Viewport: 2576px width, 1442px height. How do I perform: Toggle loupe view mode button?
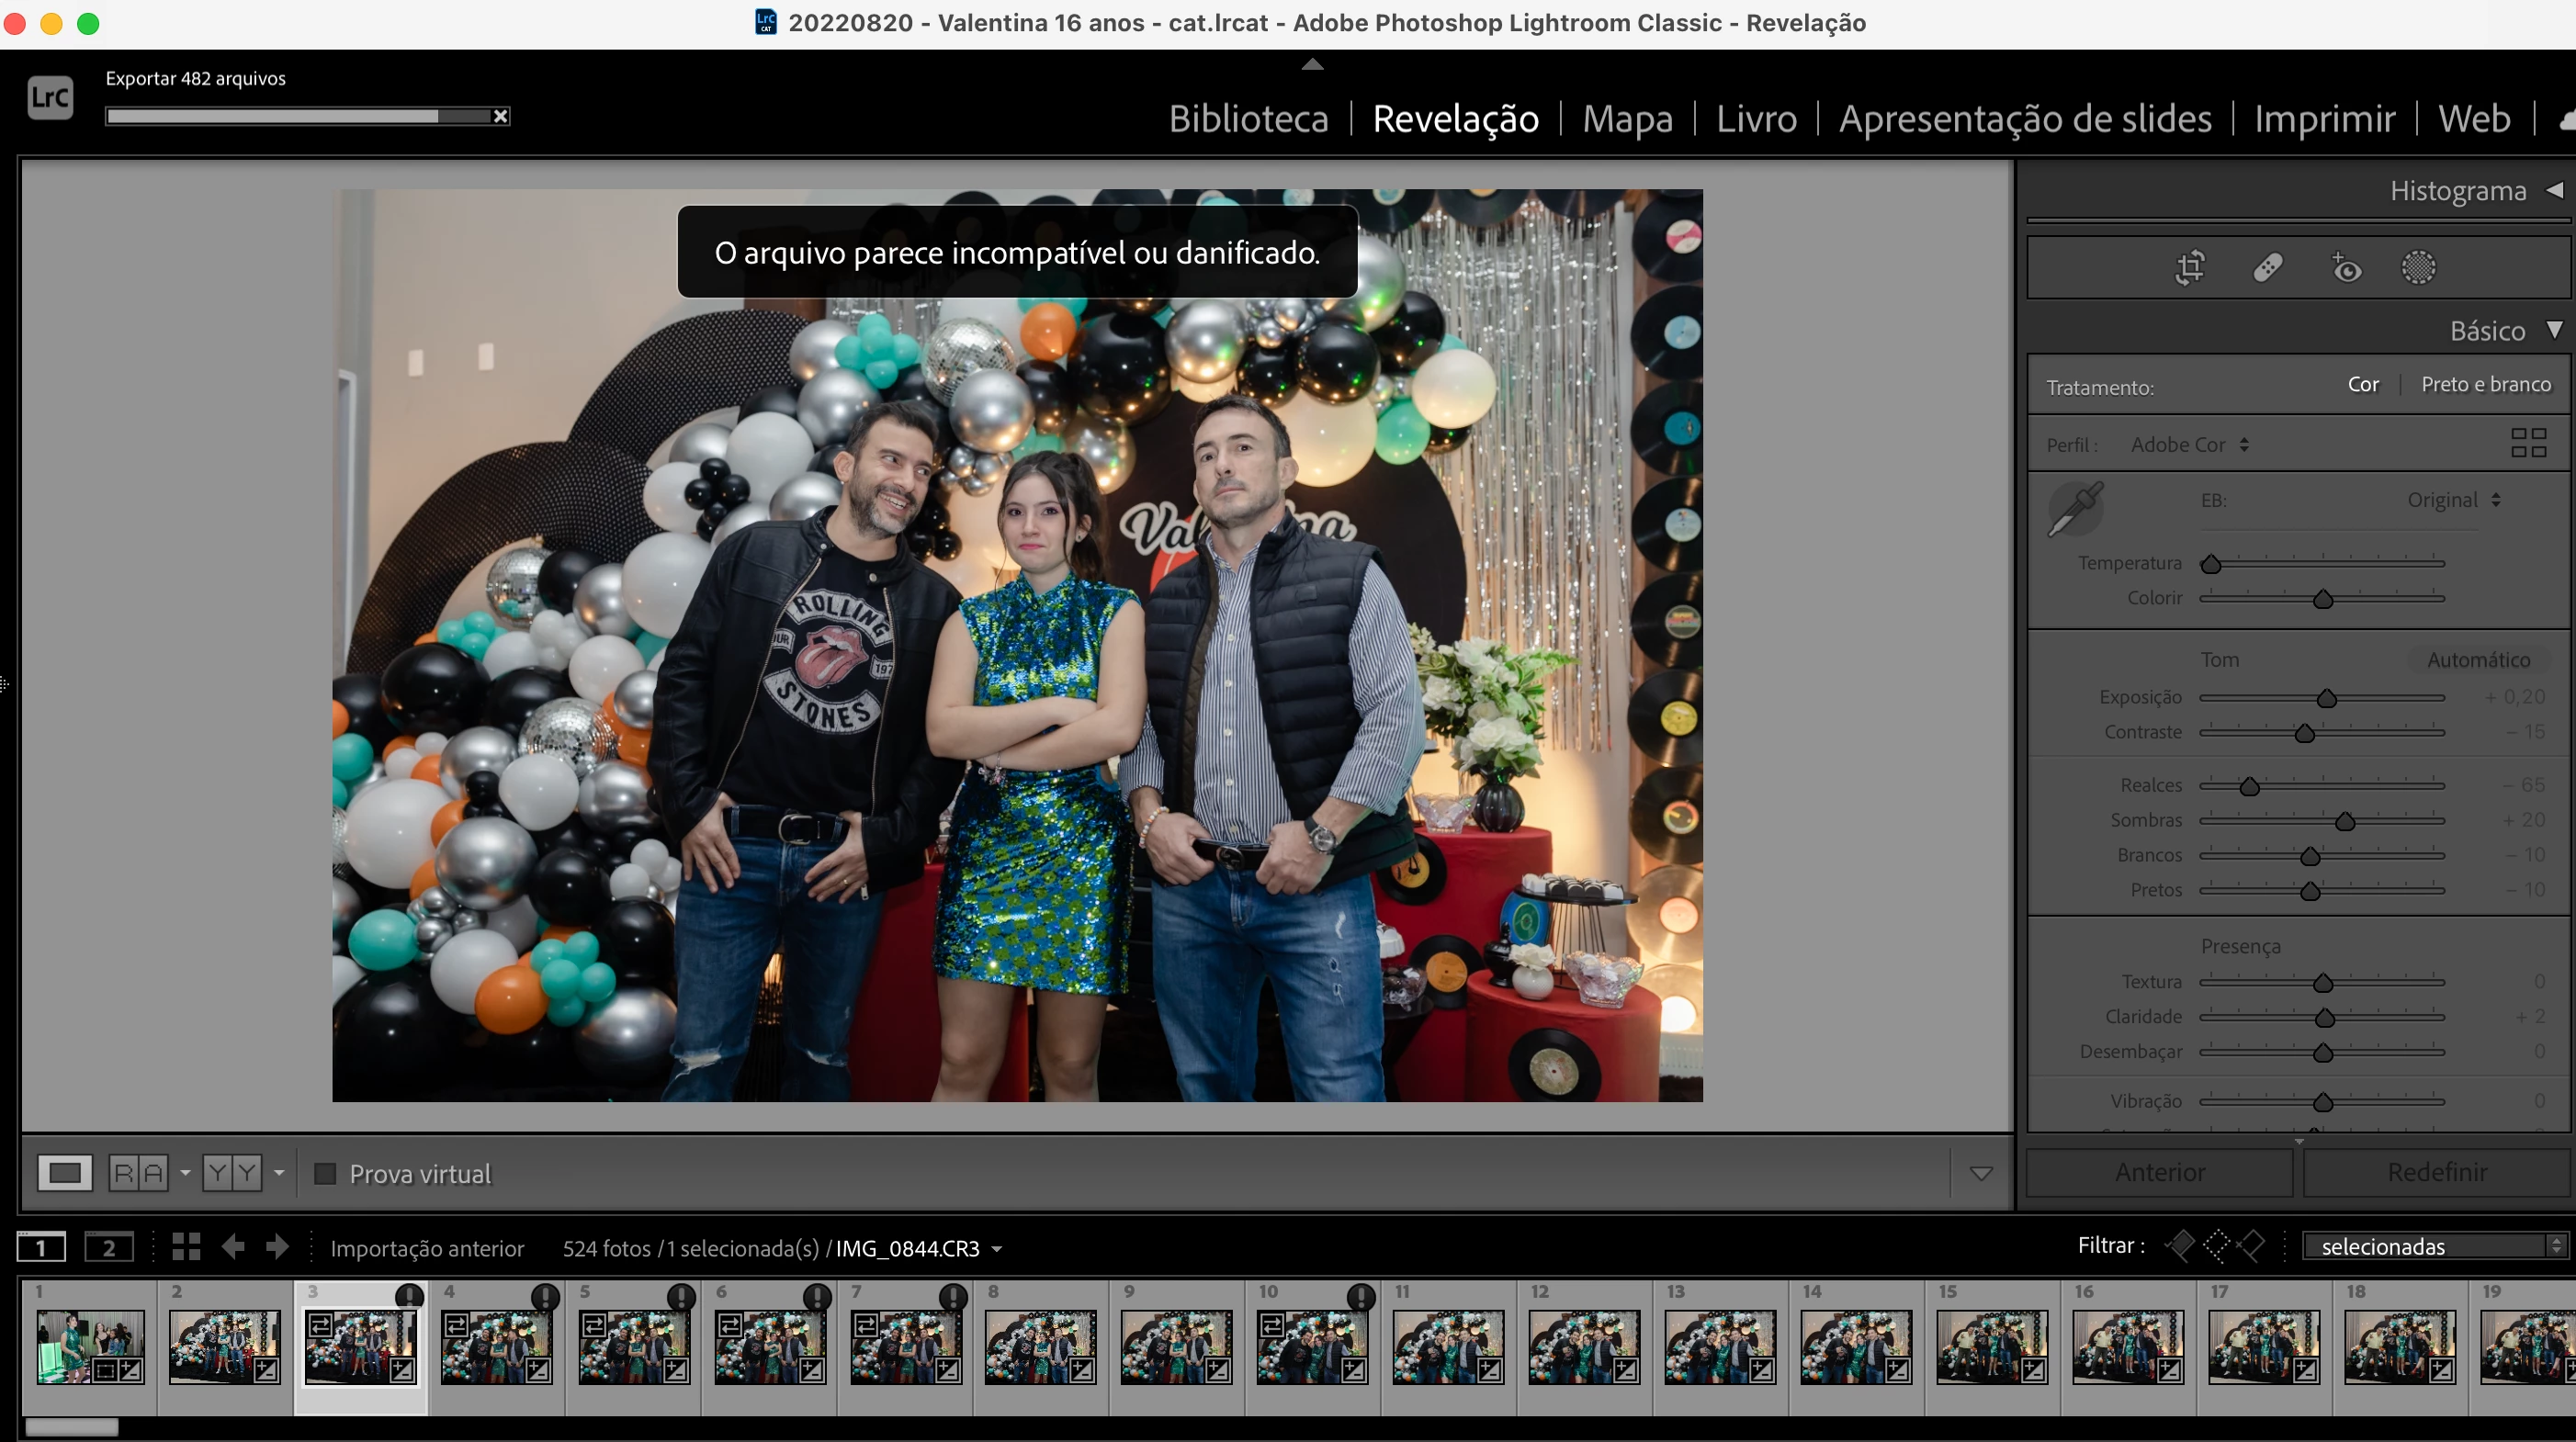pyautogui.click(x=65, y=1172)
